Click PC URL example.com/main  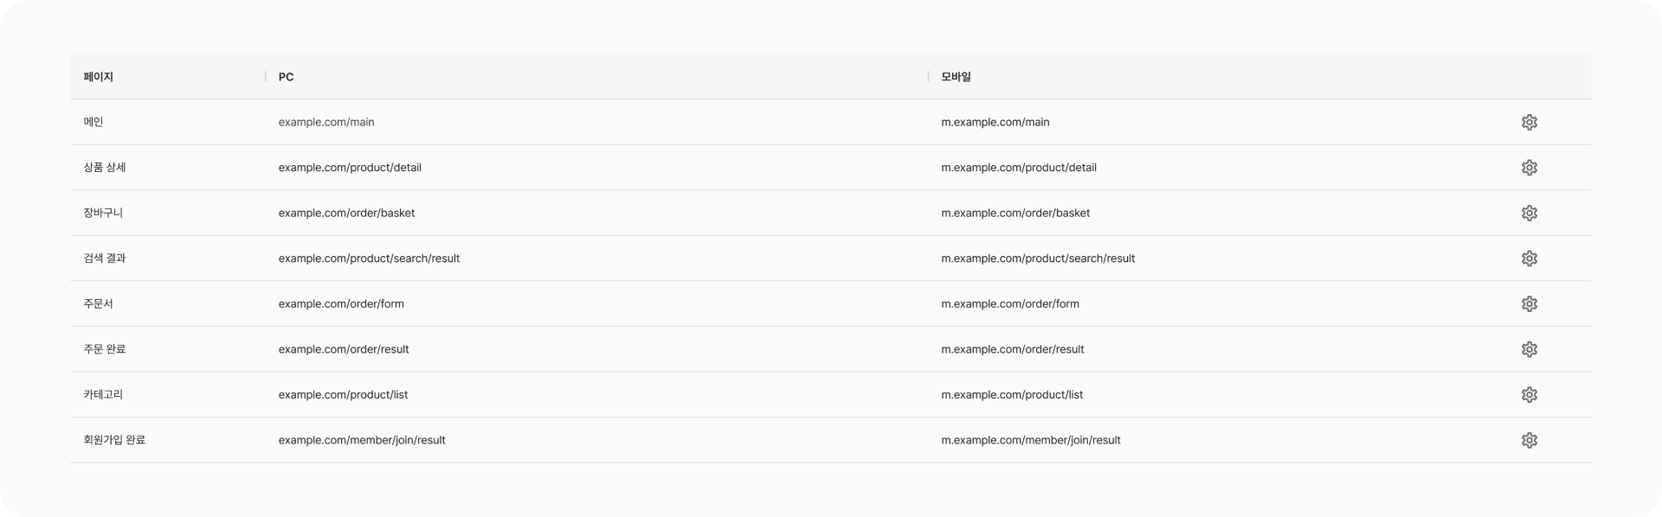[326, 122]
